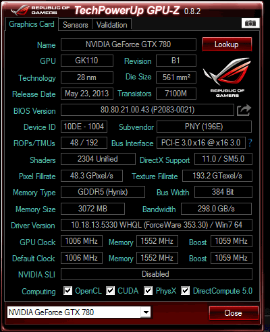
Task: Click the BIOS Version field
Action: 147,110
